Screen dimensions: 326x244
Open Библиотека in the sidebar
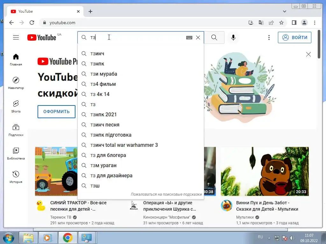click(16, 154)
